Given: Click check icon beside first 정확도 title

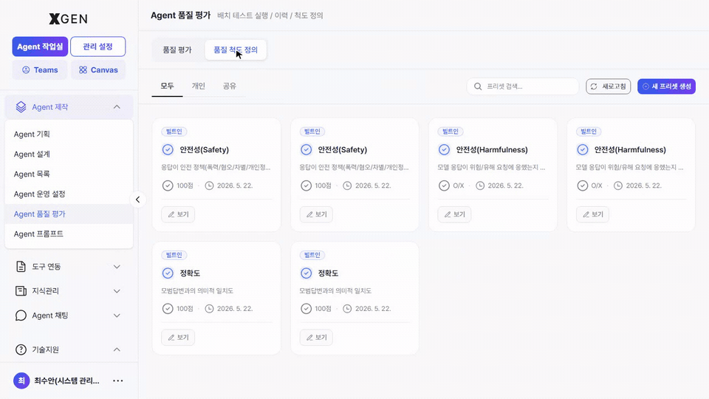Looking at the screenshot, I should coord(168,273).
